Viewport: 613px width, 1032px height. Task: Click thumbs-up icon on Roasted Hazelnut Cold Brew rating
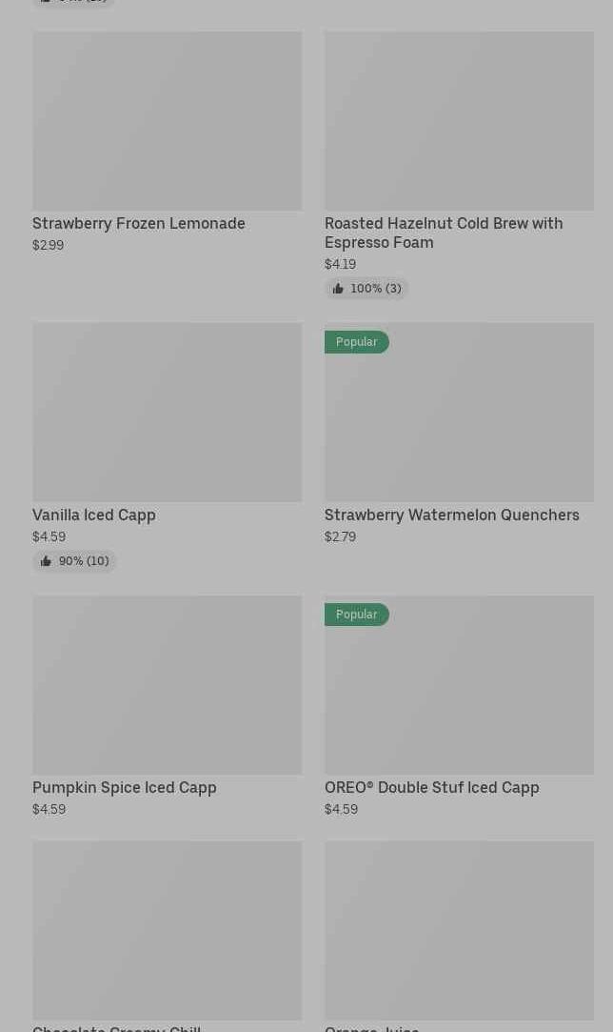338,289
